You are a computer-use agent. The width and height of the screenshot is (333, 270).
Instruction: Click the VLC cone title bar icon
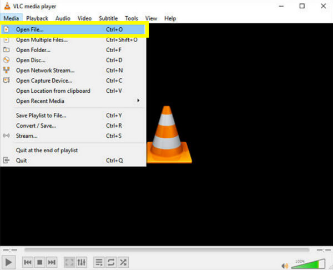[x=7, y=6]
